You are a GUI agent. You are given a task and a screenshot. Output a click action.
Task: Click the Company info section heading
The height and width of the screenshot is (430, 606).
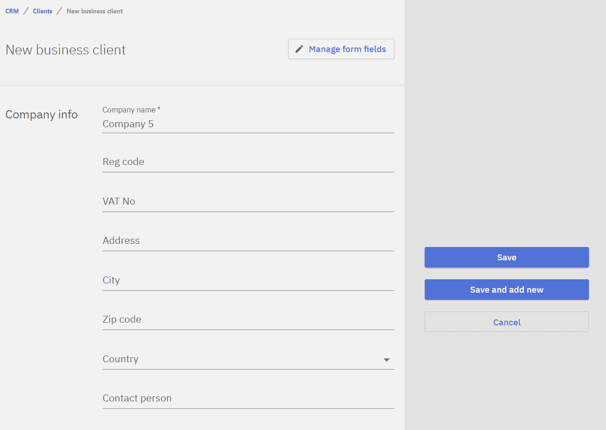point(42,114)
